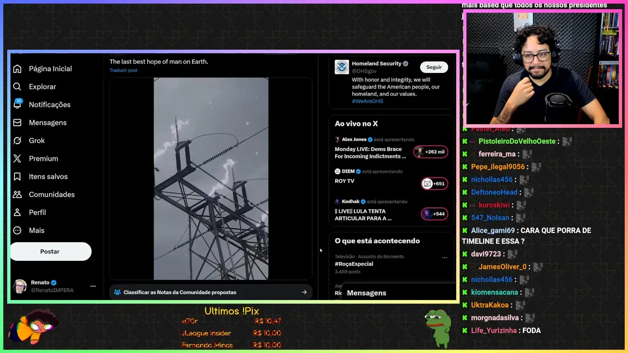Click the Postar button
628x353 pixels.
click(51, 252)
